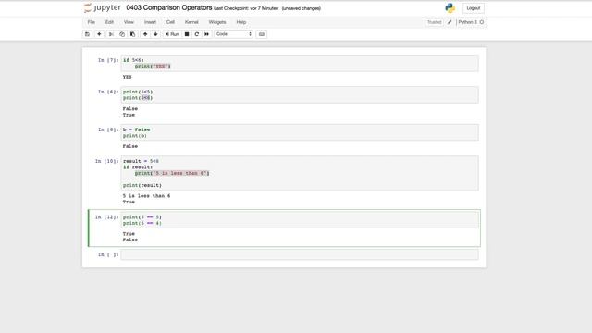Click the Jupyter logo

[103, 8]
